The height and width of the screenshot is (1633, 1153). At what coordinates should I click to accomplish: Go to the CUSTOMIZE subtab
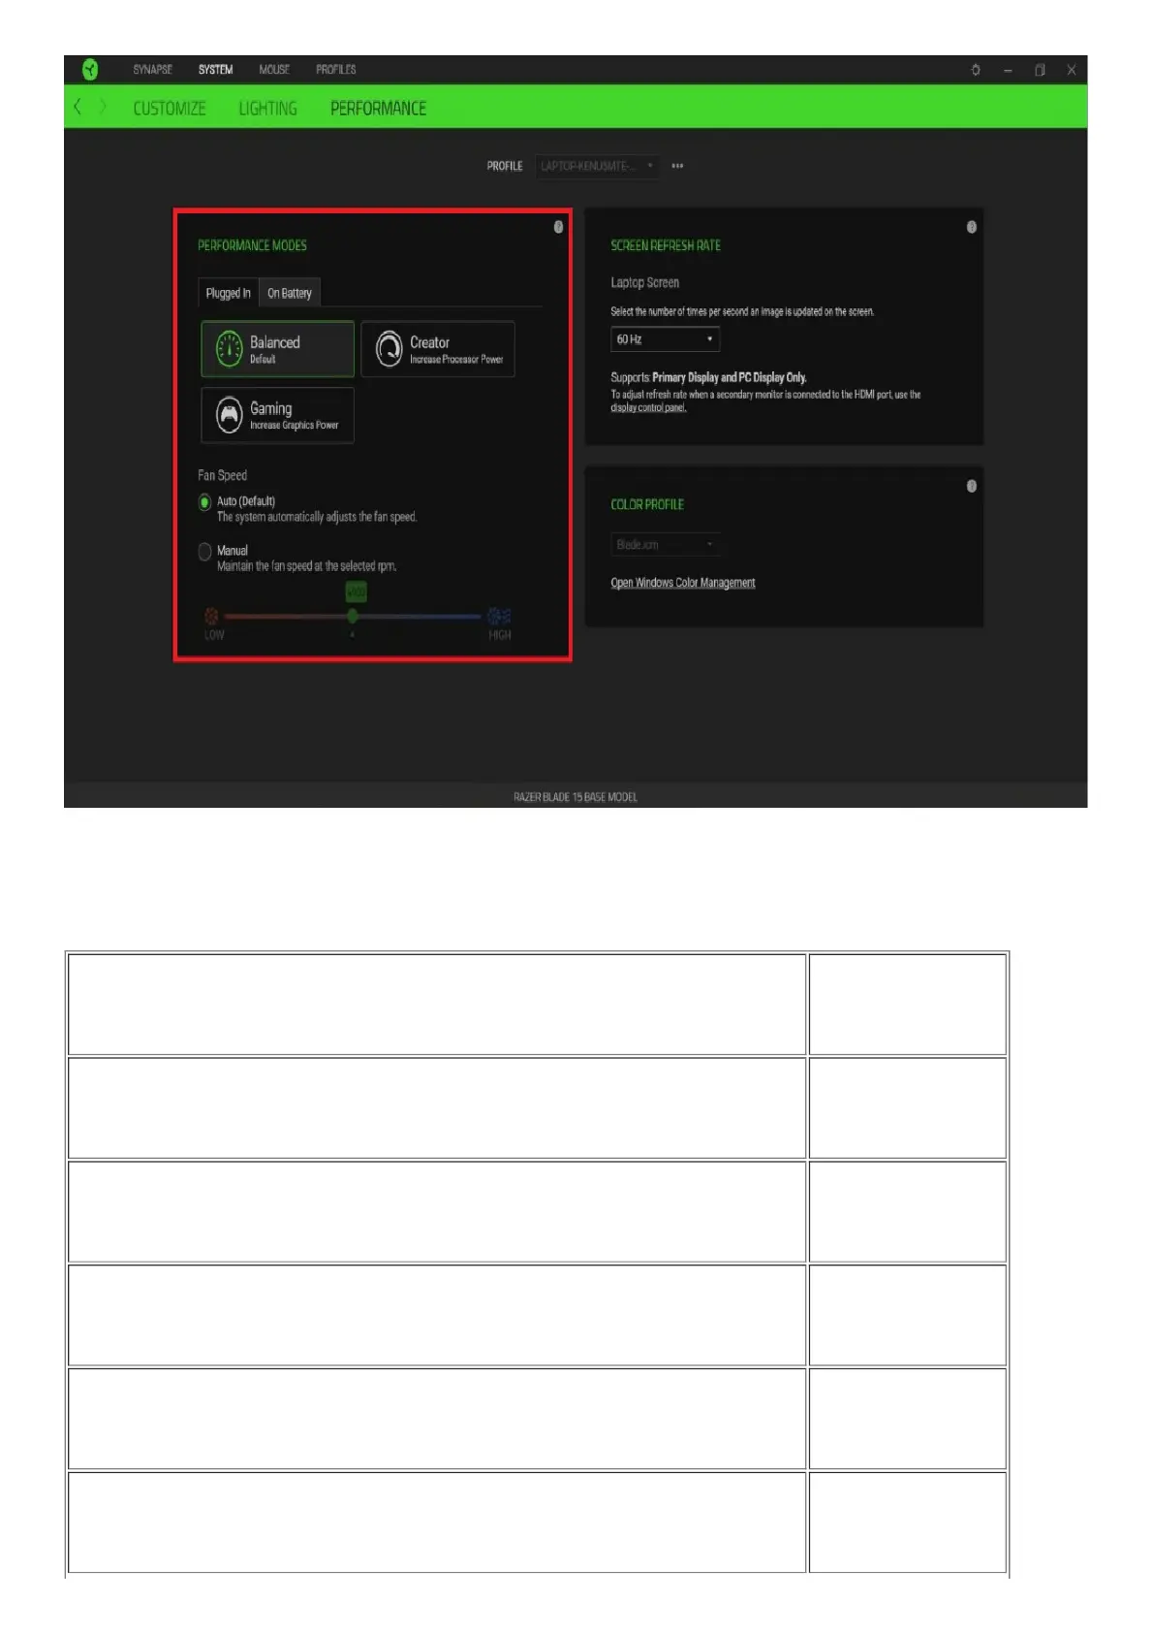[170, 109]
